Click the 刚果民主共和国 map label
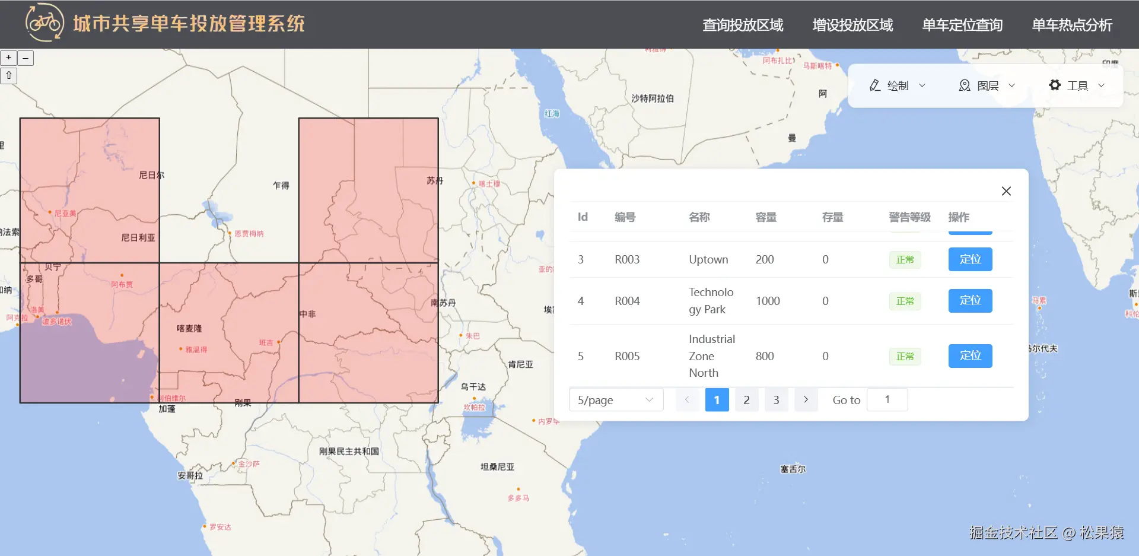1139x556 pixels. coord(349,452)
